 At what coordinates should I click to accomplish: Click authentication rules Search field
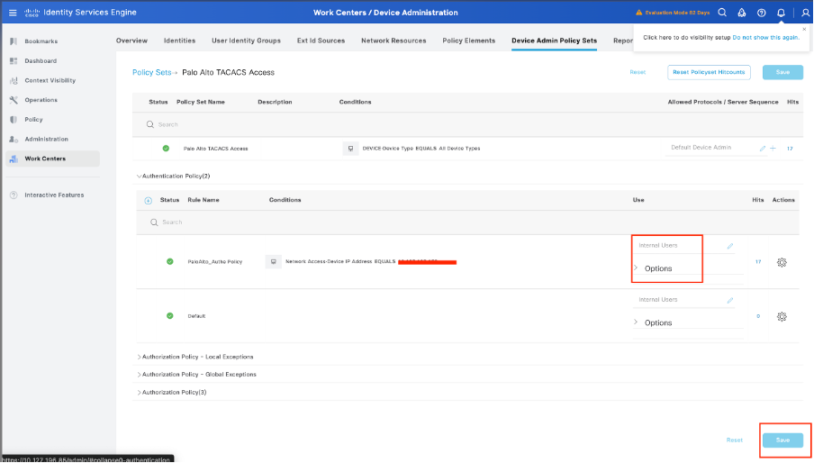pos(467,222)
